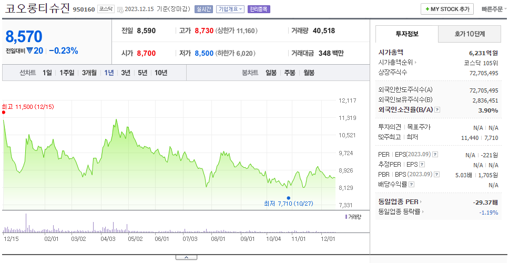Click the 52주최고 value 11,440
Image resolution: width=509 pixels, height=263 pixels.
pos(470,138)
